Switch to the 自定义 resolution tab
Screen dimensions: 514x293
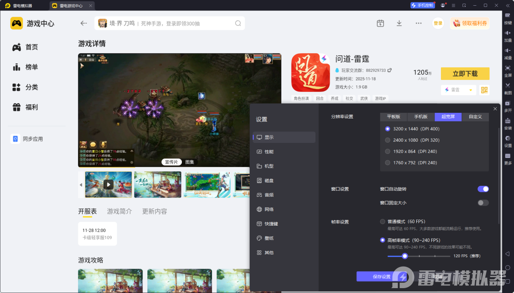tap(475, 117)
